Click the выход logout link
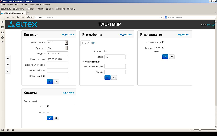The height and width of the screenshot is (136, 217). [211, 24]
